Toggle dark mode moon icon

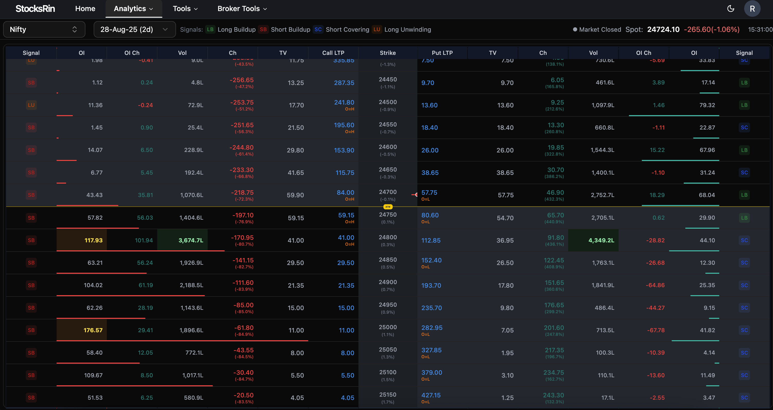click(731, 8)
